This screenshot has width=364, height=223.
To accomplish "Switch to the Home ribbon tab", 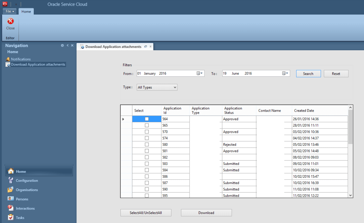I will pyautogui.click(x=26, y=11).
